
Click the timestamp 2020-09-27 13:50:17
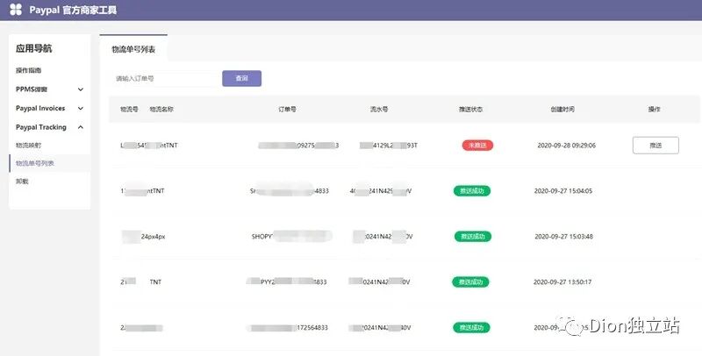(562, 281)
